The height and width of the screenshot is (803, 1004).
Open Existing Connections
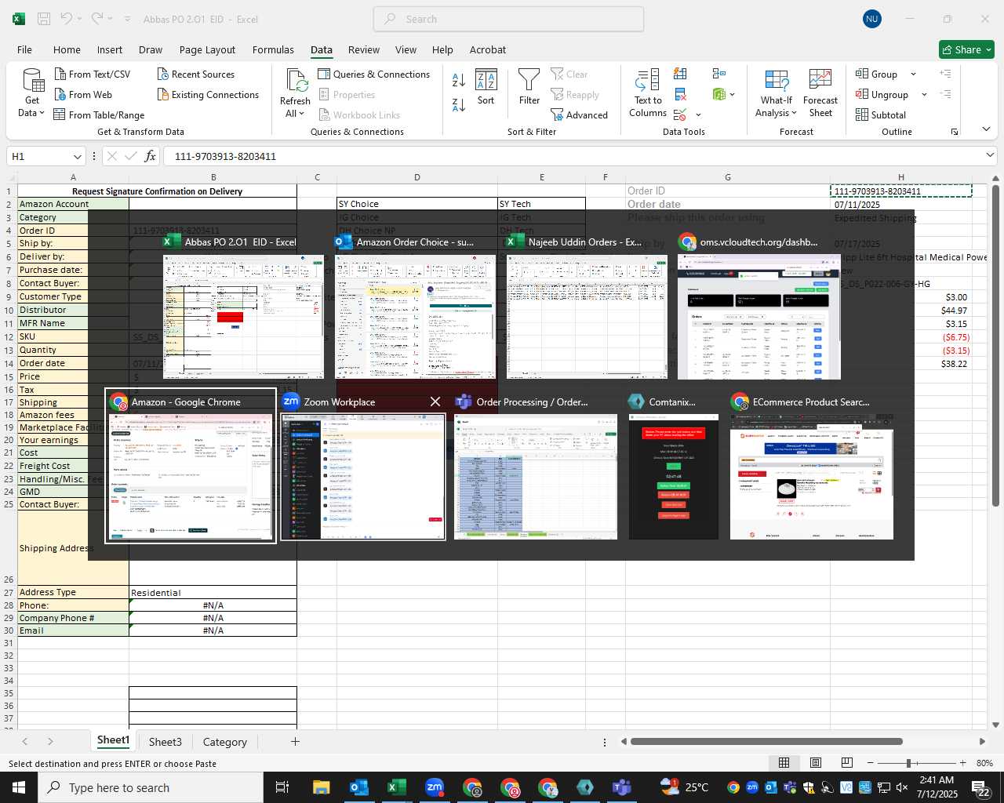coord(208,94)
